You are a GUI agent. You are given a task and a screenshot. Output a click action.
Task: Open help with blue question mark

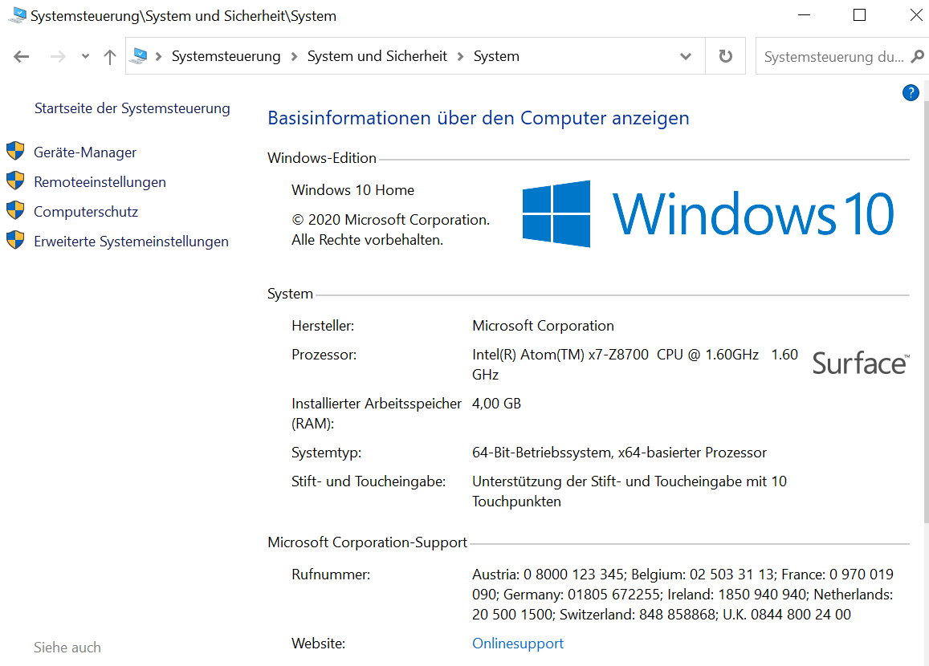911,92
